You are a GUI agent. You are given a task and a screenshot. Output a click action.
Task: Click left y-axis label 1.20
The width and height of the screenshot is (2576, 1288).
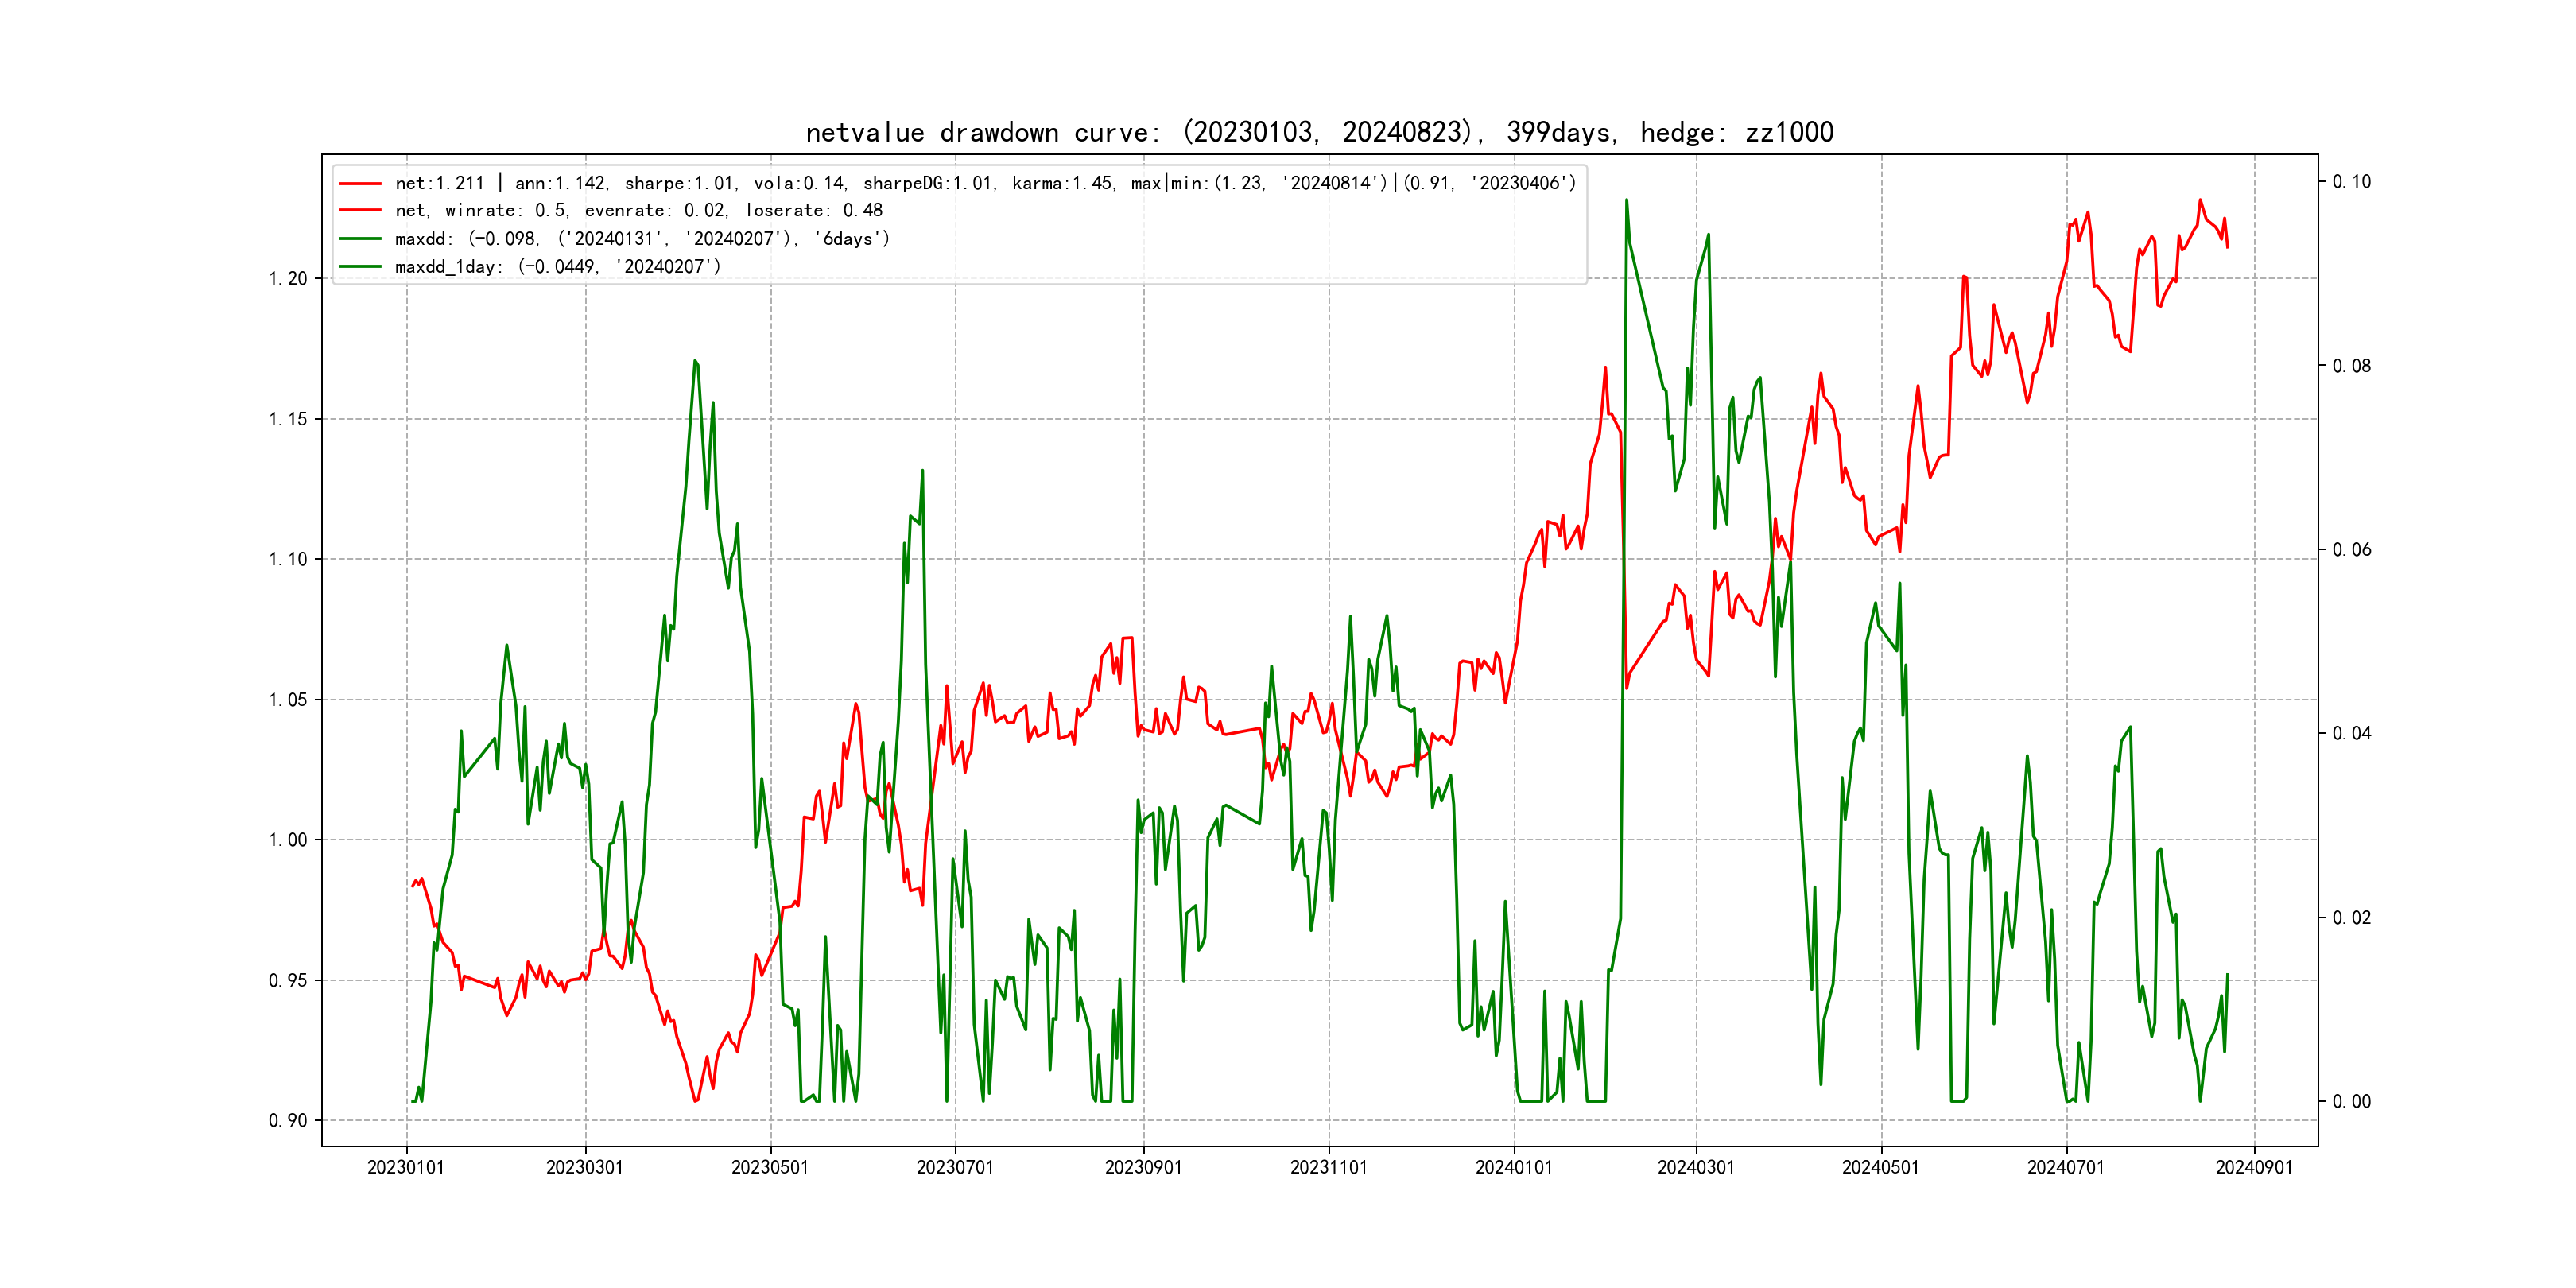(288, 279)
